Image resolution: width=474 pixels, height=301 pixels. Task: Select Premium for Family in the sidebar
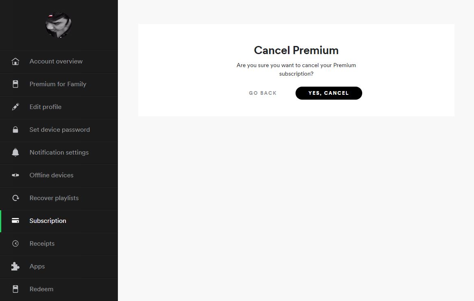tap(58, 84)
